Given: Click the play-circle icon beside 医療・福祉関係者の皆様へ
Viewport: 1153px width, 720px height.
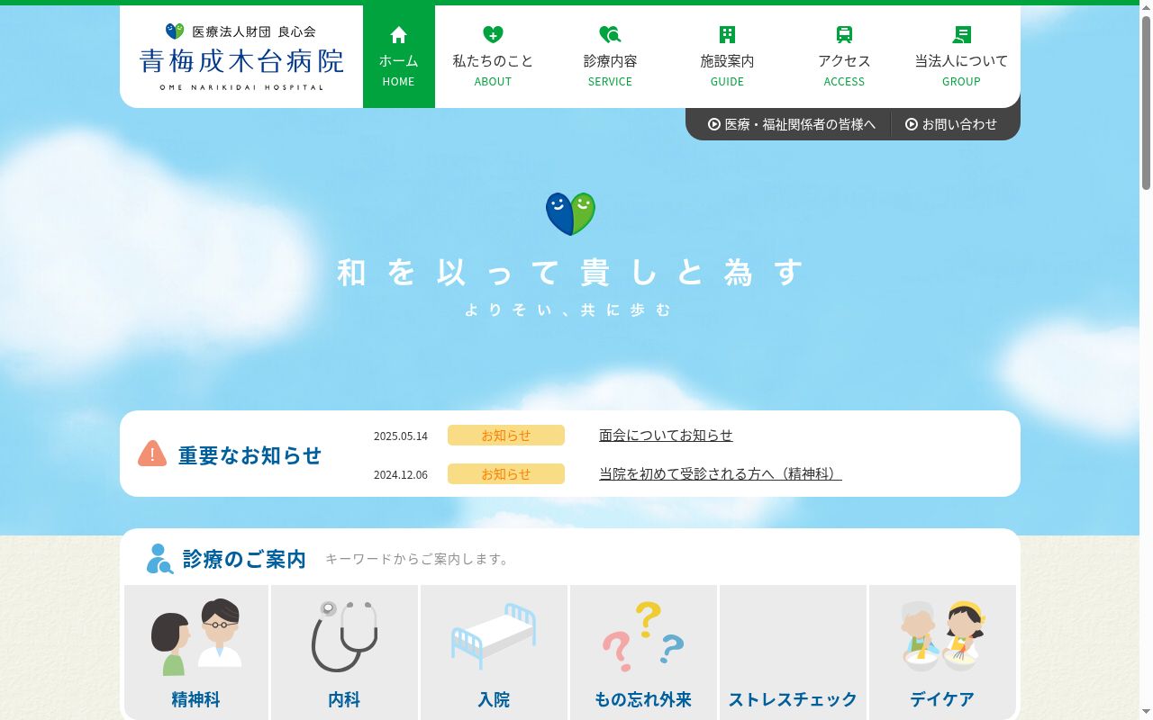Looking at the screenshot, I should (714, 124).
